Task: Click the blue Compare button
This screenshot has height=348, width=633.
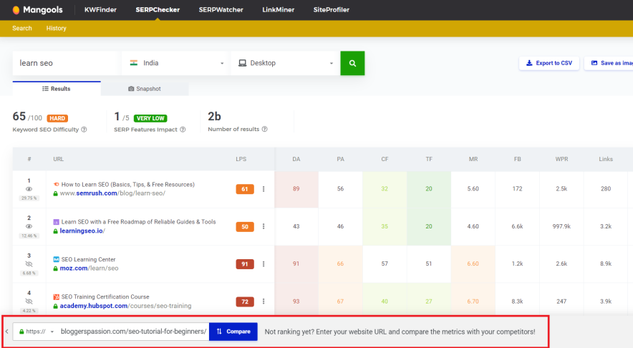Action: [x=233, y=332]
